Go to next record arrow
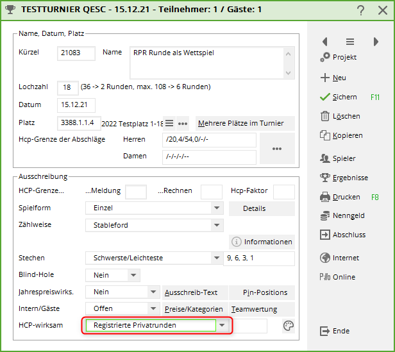395x352 pixels. coord(376,42)
